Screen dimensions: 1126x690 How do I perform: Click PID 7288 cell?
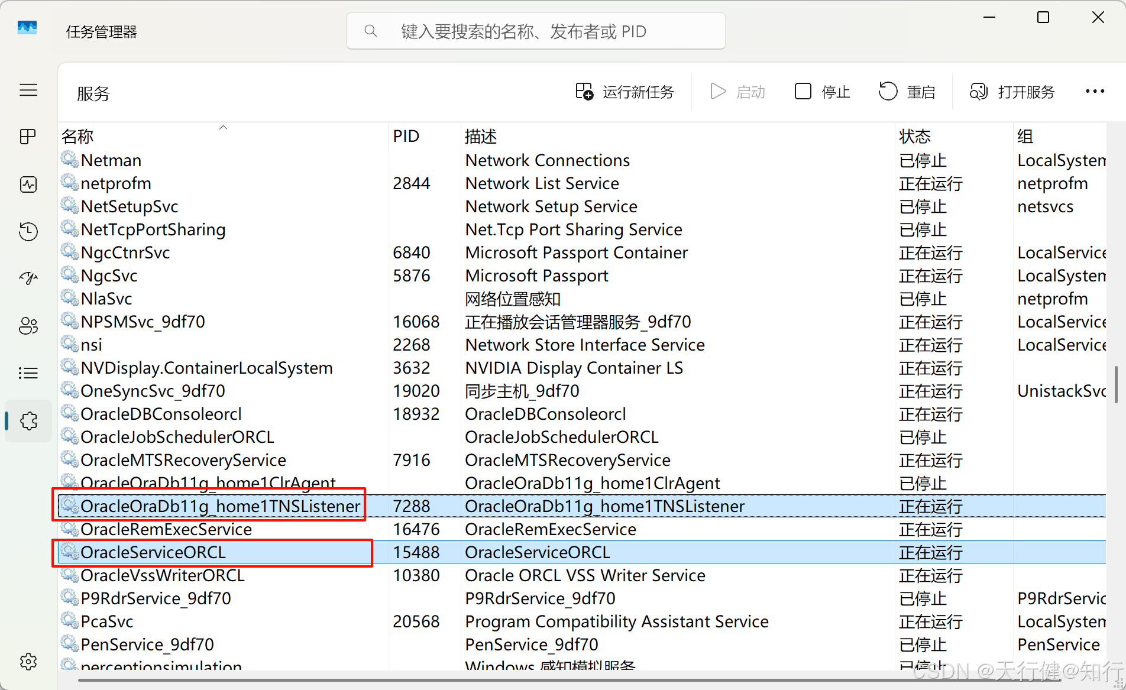(x=412, y=506)
